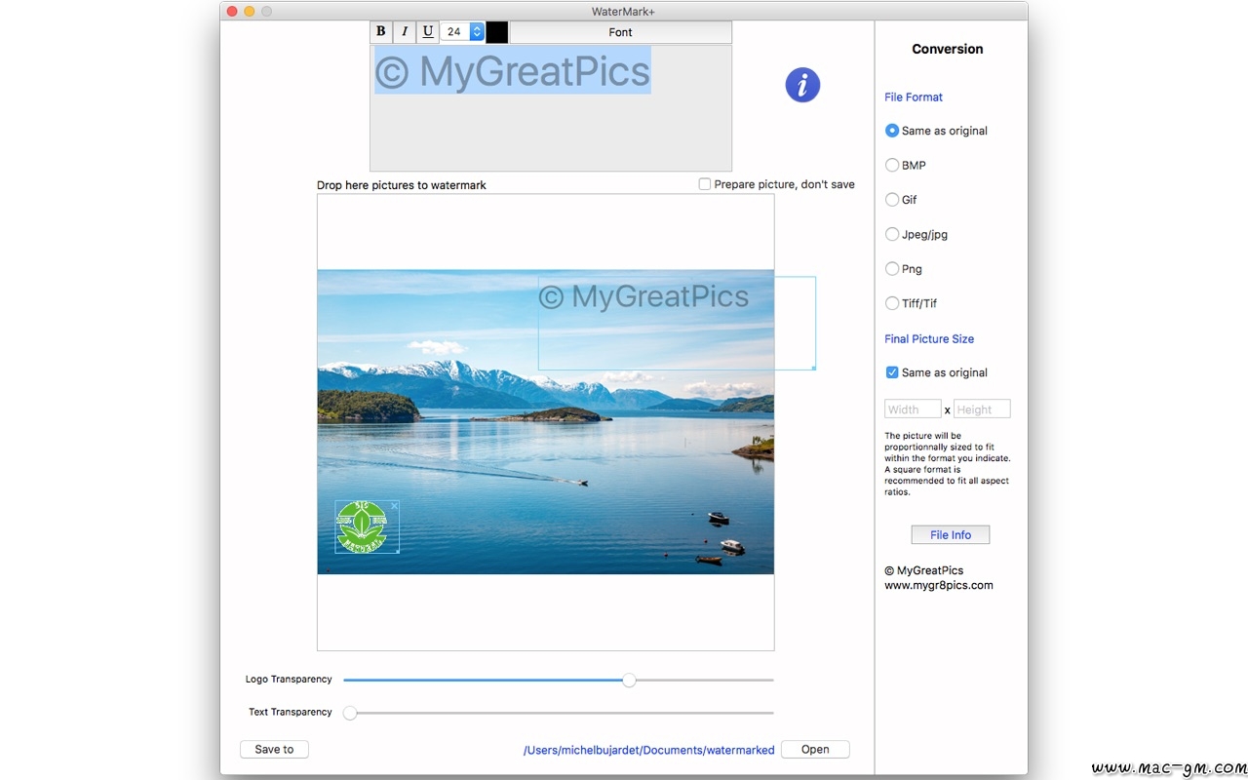Click the Final Picture Size heading
1248x780 pixels.
coord(929,339)
